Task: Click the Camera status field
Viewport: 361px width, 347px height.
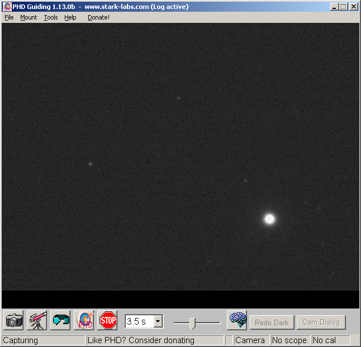Action: (x=251, y=340)
